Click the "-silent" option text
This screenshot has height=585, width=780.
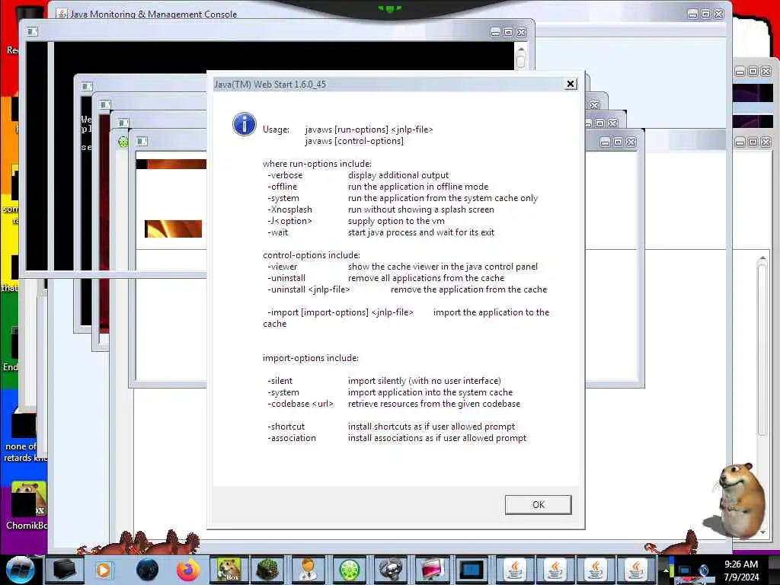[280, 381]
